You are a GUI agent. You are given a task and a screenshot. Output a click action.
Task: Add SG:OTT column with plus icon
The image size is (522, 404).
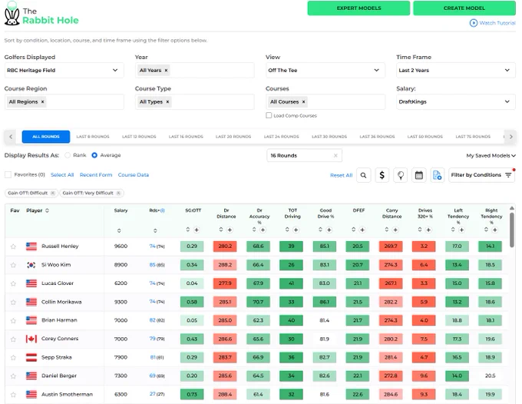pyautogui.click(x=197, y=230)
